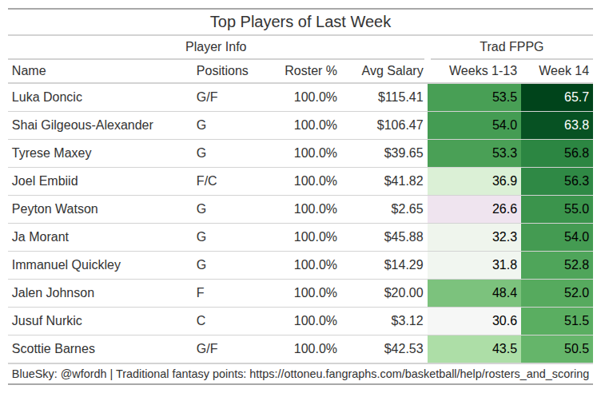The width and height of the screenshot is (601, 393).
Task: Click Peyton Watson's pale purple 26.6 cell
Action: coord(475,209)
